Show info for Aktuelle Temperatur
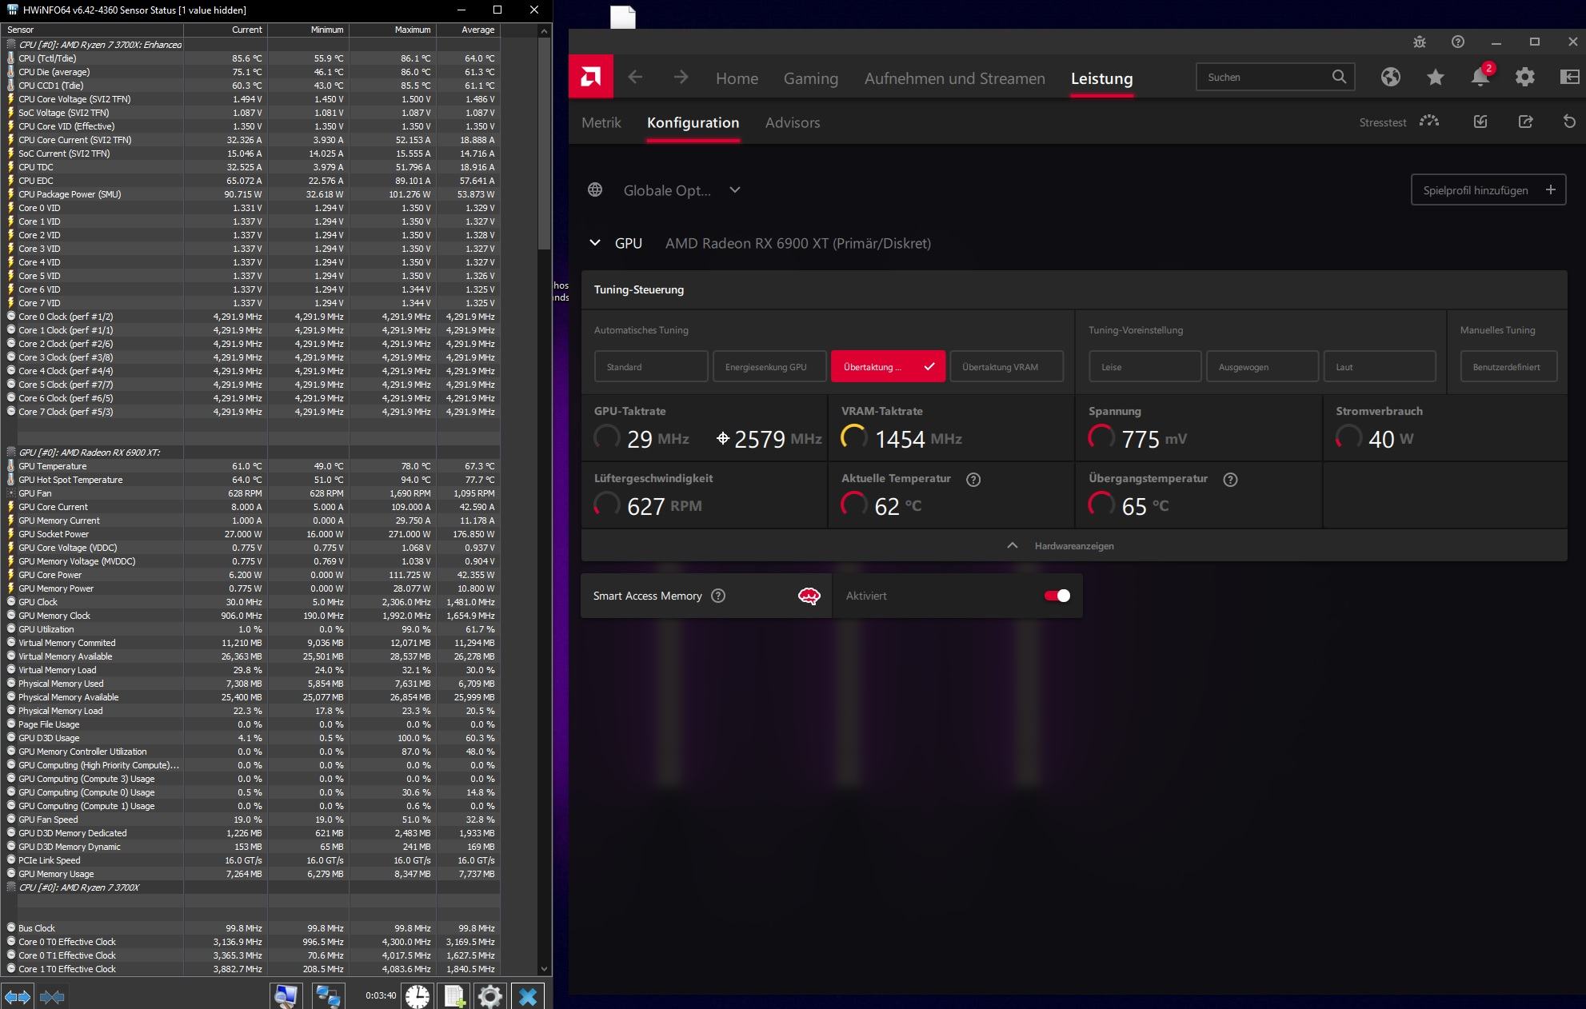1586x1009 pixels. pyautogui.click(x=973, y=480)
